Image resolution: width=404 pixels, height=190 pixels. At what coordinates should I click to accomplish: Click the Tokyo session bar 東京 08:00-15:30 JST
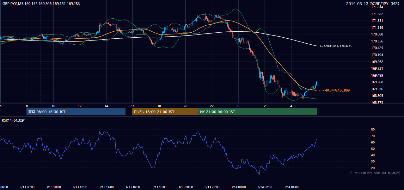coord(76,112)
